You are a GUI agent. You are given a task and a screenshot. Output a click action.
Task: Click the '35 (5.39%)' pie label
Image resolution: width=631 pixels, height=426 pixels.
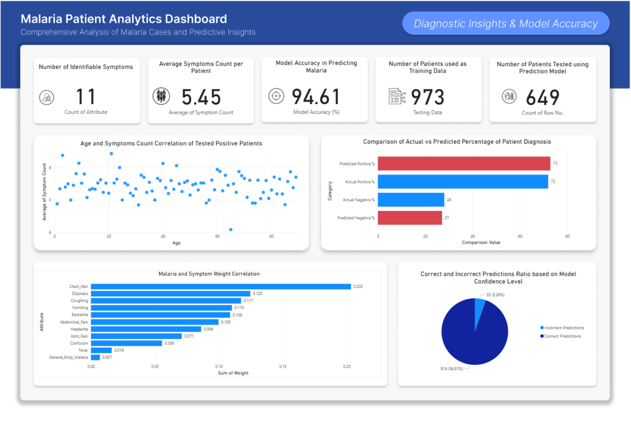[495, 295]
